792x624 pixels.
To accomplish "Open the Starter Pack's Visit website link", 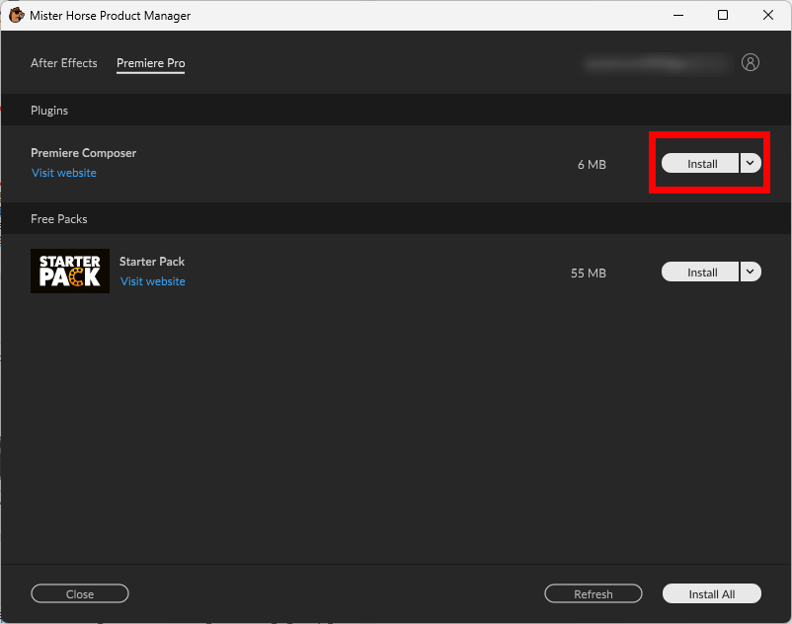I will (x=153, y=281).
